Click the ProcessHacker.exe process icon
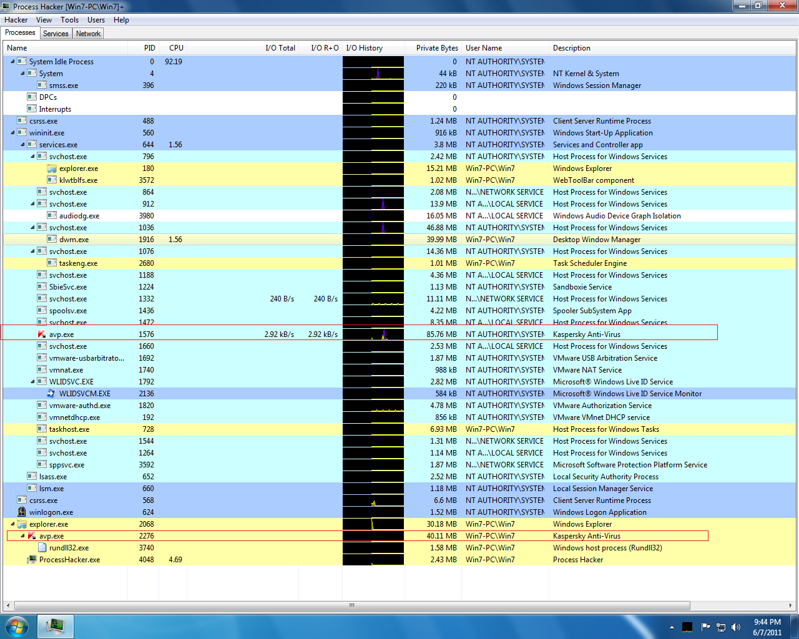Screen dimensions: 799x639 [32, 560]
